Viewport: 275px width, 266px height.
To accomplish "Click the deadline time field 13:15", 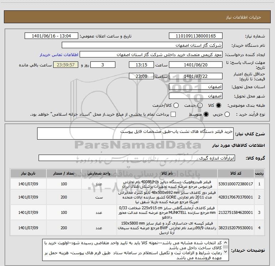I will 141,65.
